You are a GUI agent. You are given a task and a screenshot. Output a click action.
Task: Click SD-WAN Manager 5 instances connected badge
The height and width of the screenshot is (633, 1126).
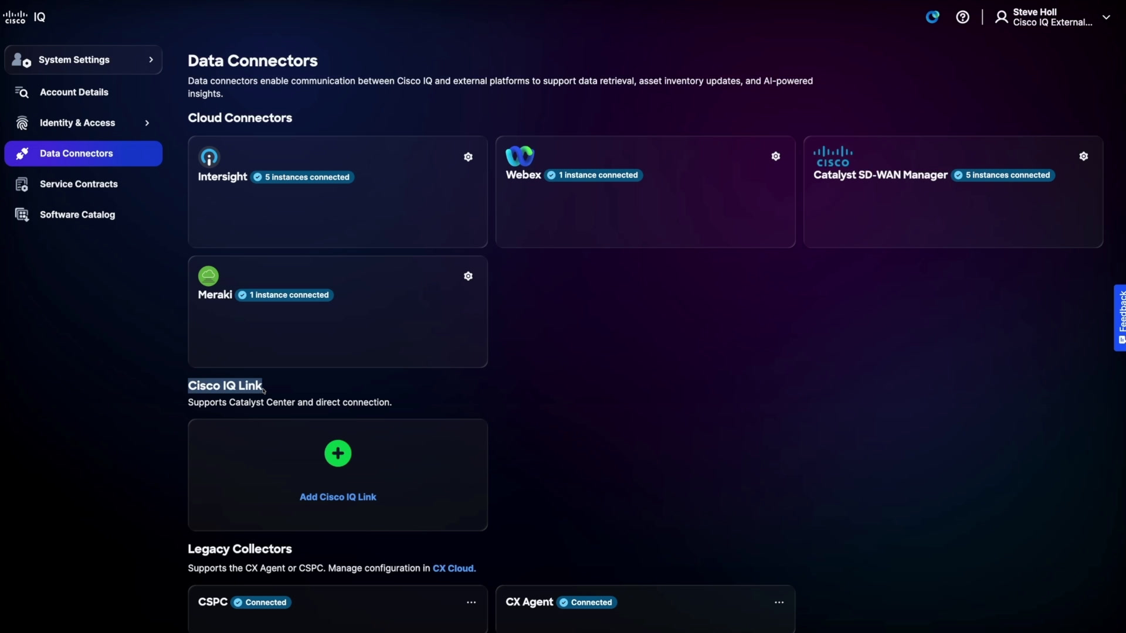[1003, 175]
